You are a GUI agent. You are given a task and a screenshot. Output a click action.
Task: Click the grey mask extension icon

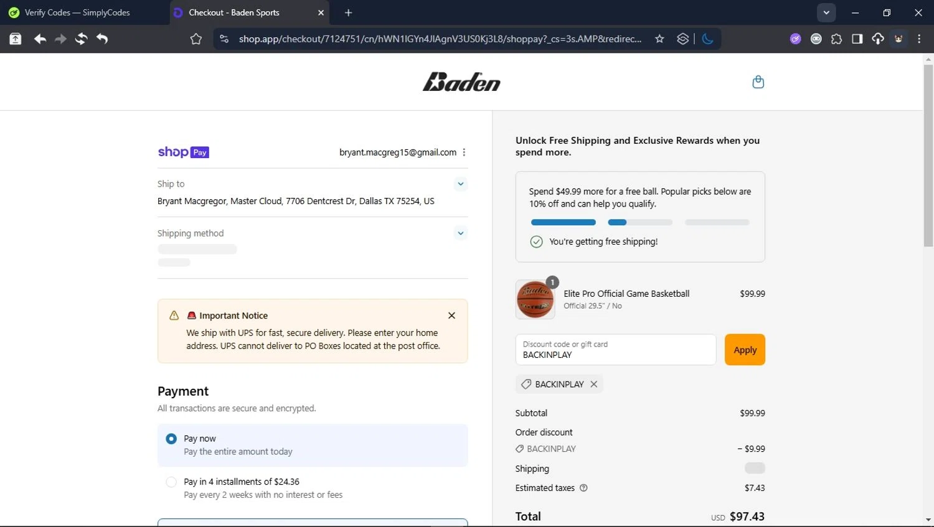point(816,39)
